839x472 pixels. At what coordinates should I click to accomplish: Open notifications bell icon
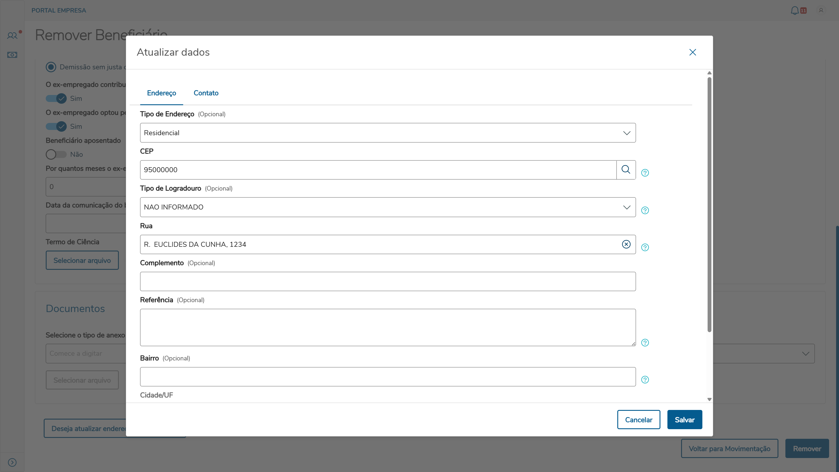pyautogui.click(x=794, y=10)
